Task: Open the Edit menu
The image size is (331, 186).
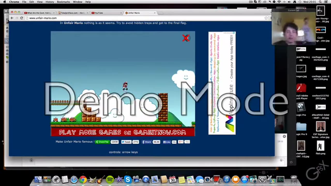Action: (x=32, y=2)
